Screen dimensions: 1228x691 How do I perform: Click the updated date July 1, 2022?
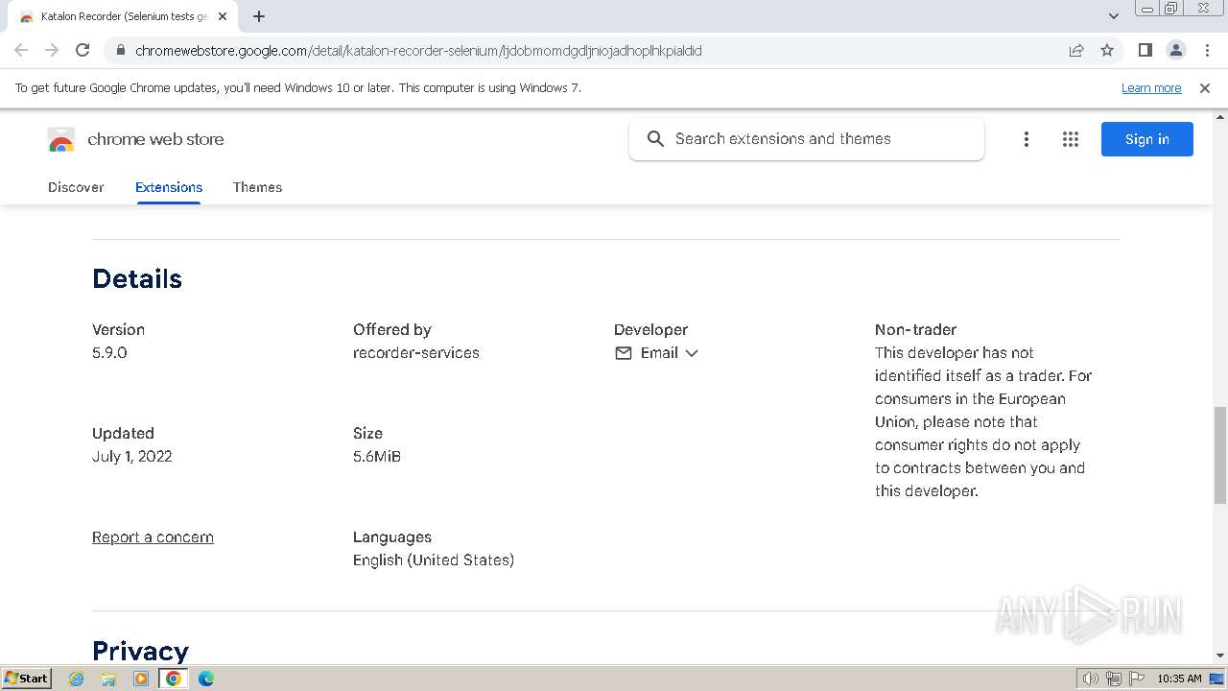pos(132,457)
